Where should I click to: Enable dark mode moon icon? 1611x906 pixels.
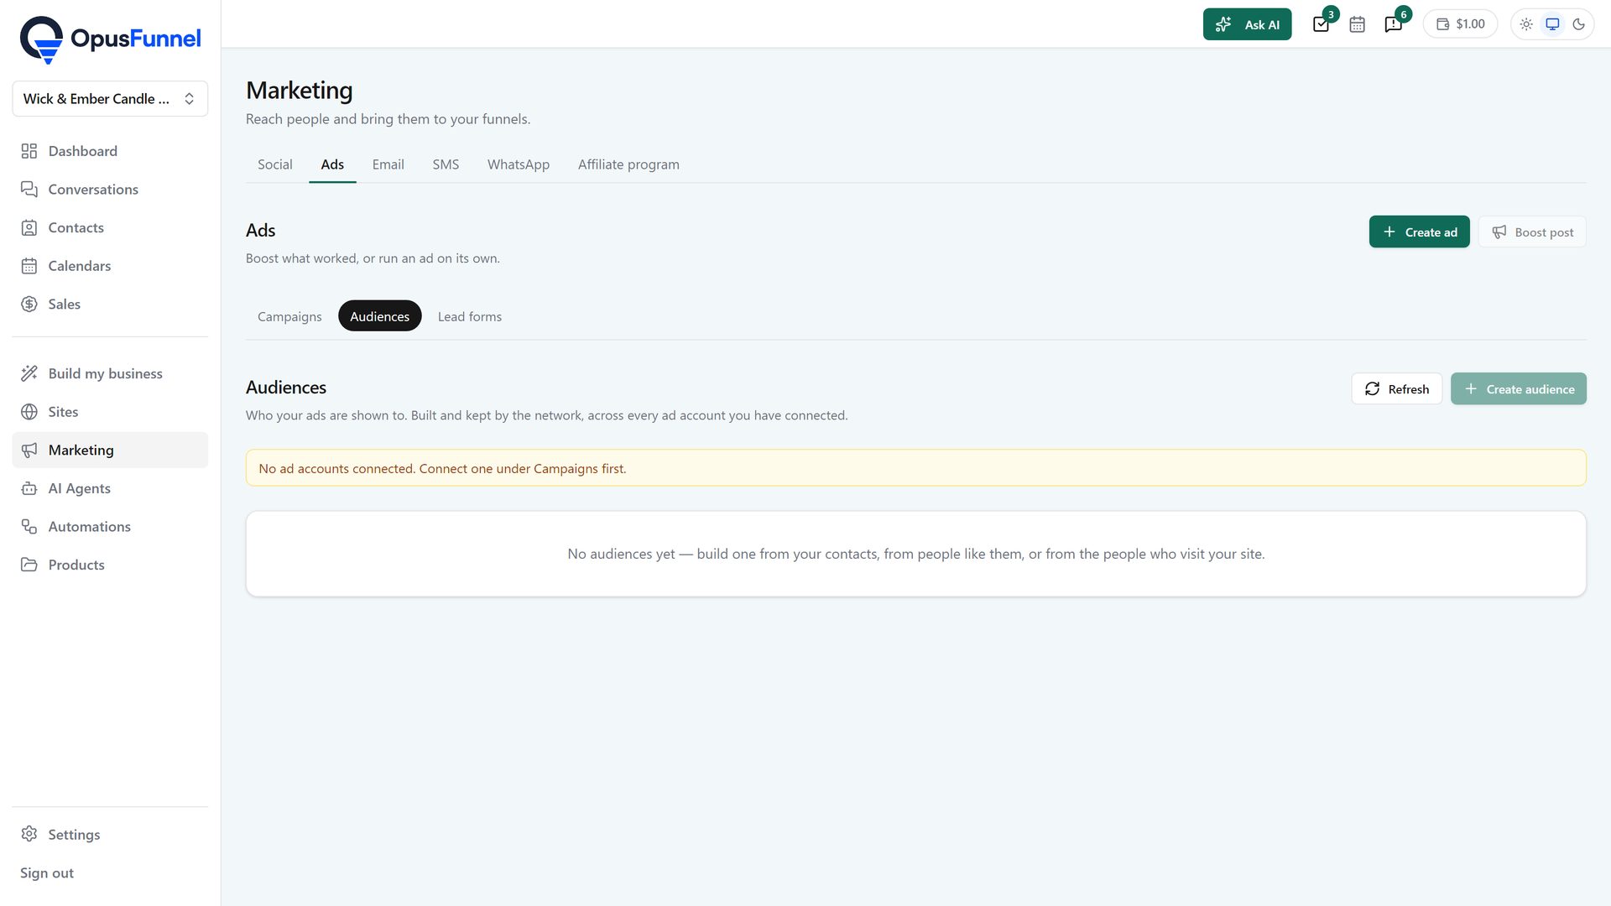pos(1578,24)
